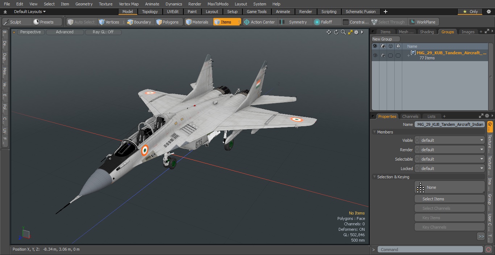Toggle visibility eye of the MiG_29 group

point(375,55)
